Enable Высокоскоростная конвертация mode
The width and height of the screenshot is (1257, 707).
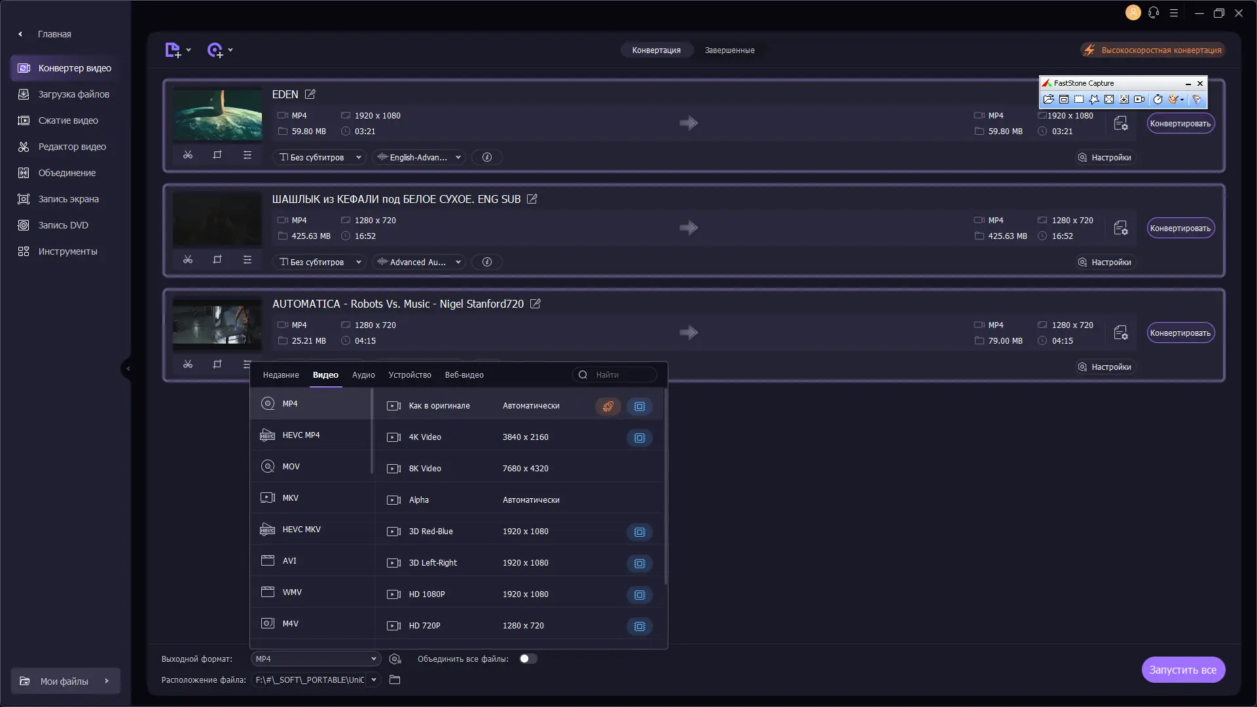point(1153,50)
